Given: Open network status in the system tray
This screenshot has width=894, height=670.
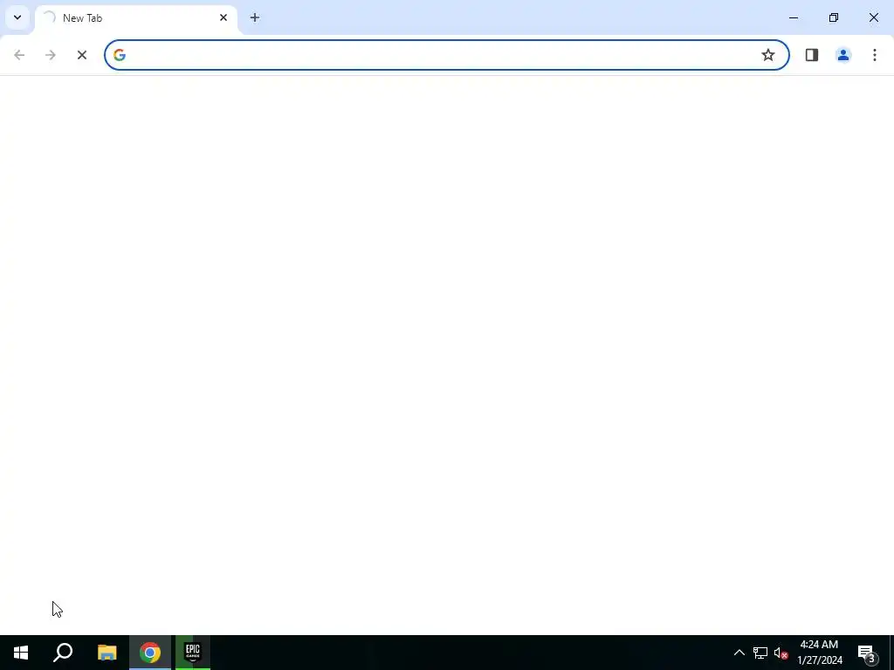Looking at the screenshot, I should tap(760, 653).
